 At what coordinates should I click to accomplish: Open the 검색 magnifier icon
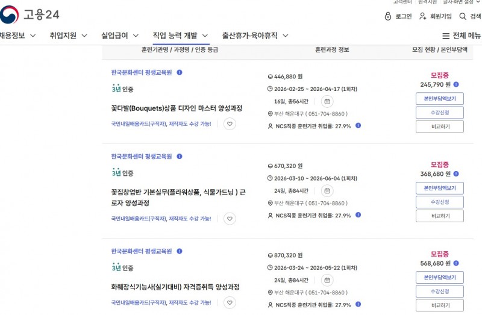click(x=463, y=16)
